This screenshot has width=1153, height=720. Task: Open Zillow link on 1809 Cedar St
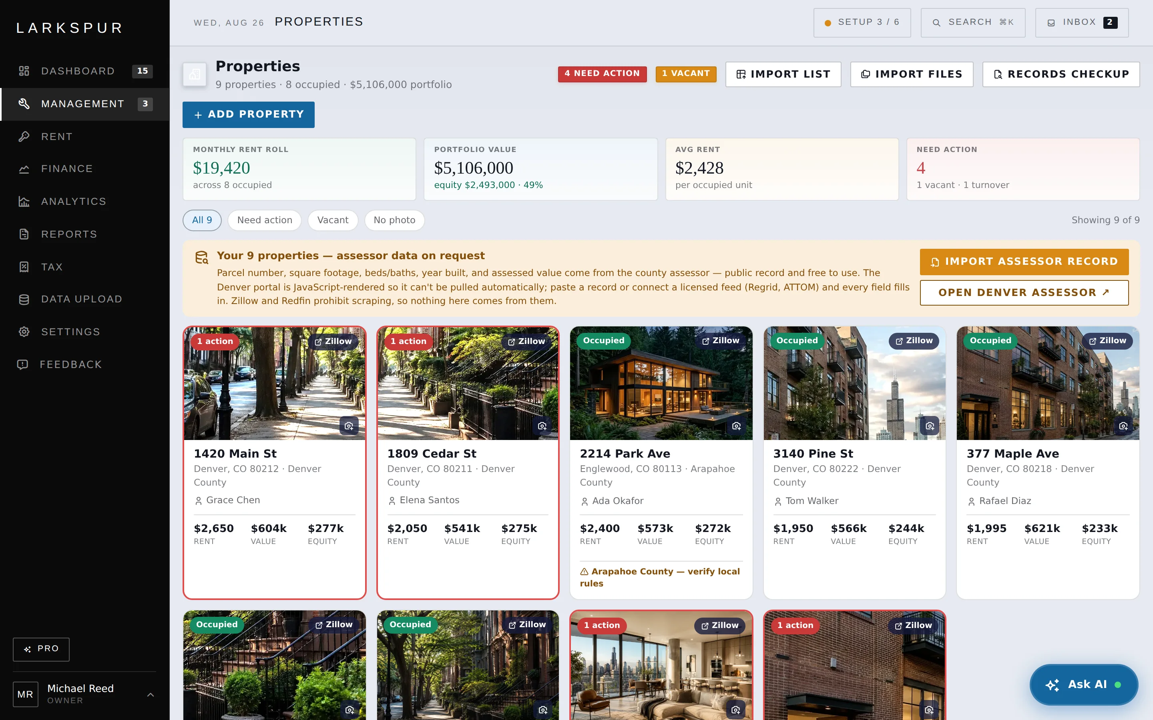point(526,342)
